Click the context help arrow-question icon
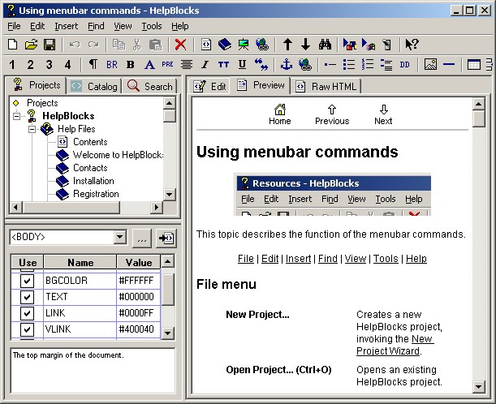496x404 pixels. point(412,45)
